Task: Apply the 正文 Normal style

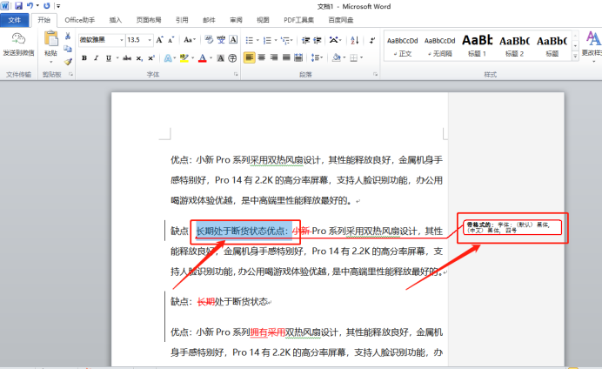Action: (x=402, y=46)
